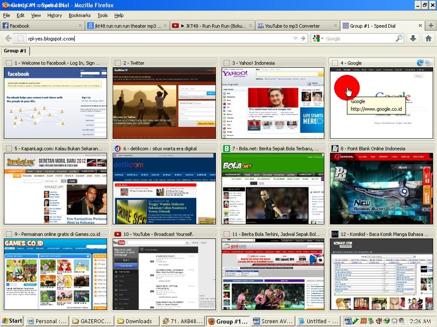Open the Windows Start menu
437x327 pixels.
tap(12, 321)
